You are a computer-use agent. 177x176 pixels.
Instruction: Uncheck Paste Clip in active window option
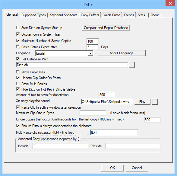tap(18, 107)
